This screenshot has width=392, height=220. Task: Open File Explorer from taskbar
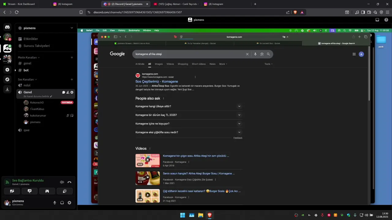tap(201, 215)
